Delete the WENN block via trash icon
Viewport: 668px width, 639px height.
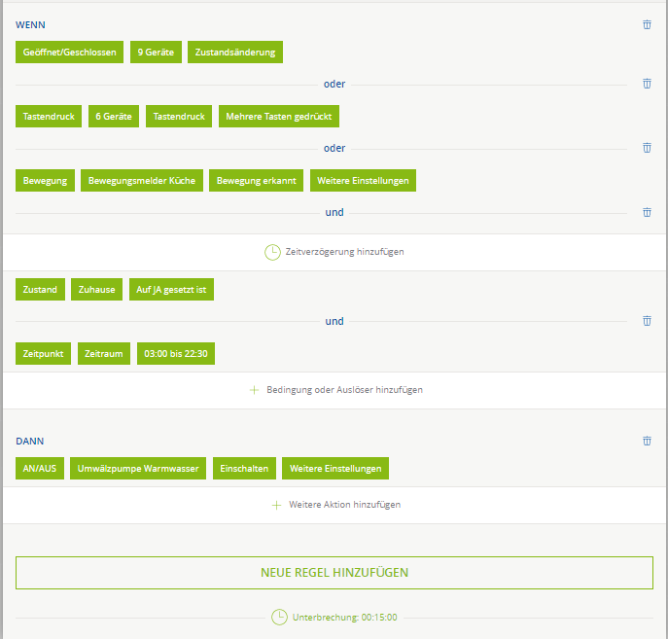647,25
